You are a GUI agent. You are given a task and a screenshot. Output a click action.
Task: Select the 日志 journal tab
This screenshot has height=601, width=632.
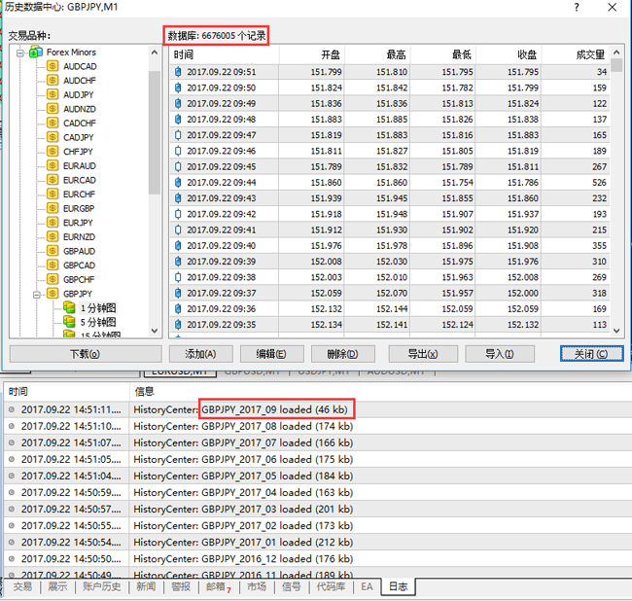click(x=399, y=586)
